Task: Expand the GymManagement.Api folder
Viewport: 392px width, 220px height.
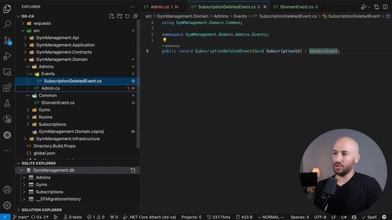Action: click(x=25, y=38)
